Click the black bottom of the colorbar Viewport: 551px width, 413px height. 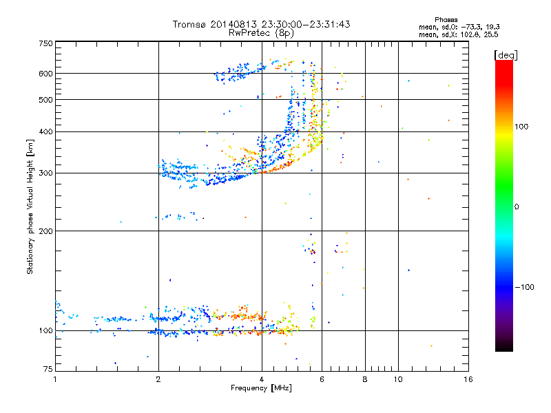click(x=504, y=346)
